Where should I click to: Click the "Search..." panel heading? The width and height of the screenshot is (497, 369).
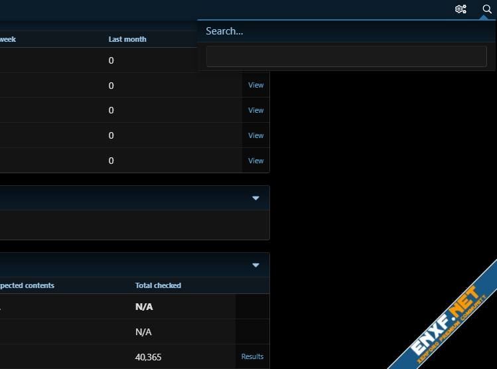click(224, 31)
